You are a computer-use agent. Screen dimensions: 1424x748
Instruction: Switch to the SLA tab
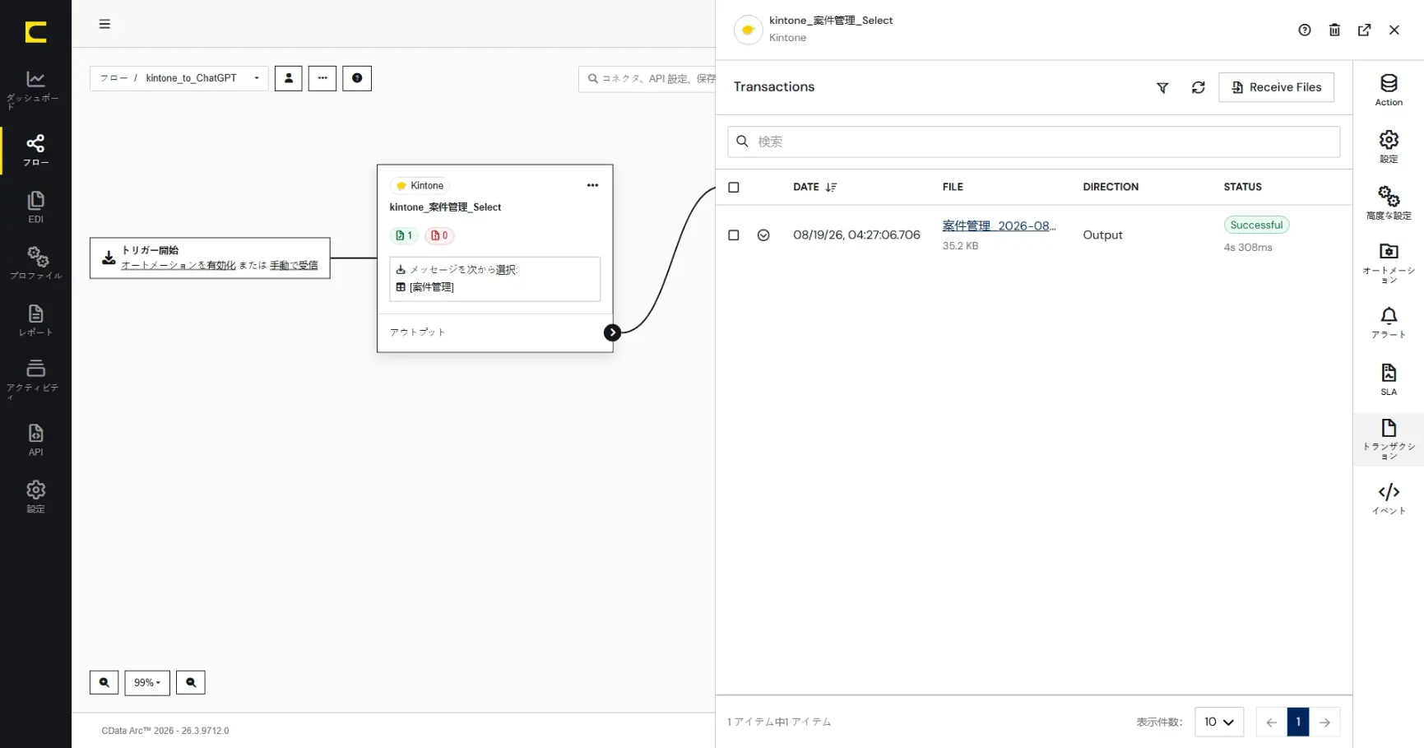[1389, 379]
